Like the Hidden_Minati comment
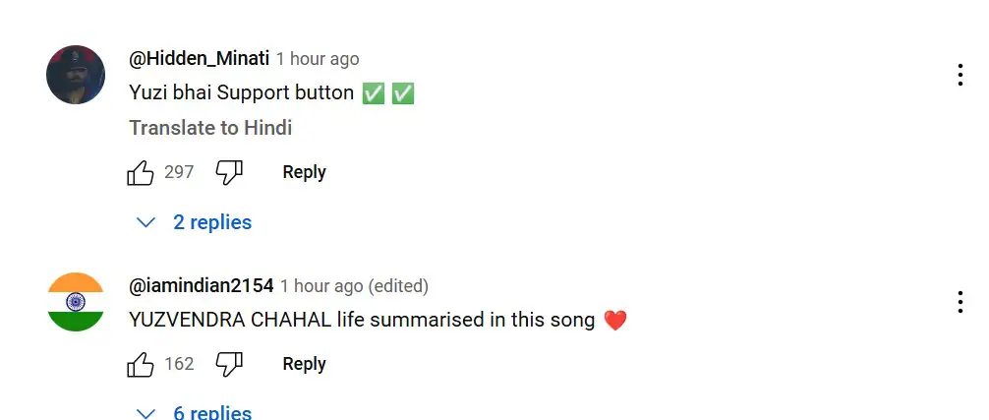989x420 pixels. click(142, 173)
